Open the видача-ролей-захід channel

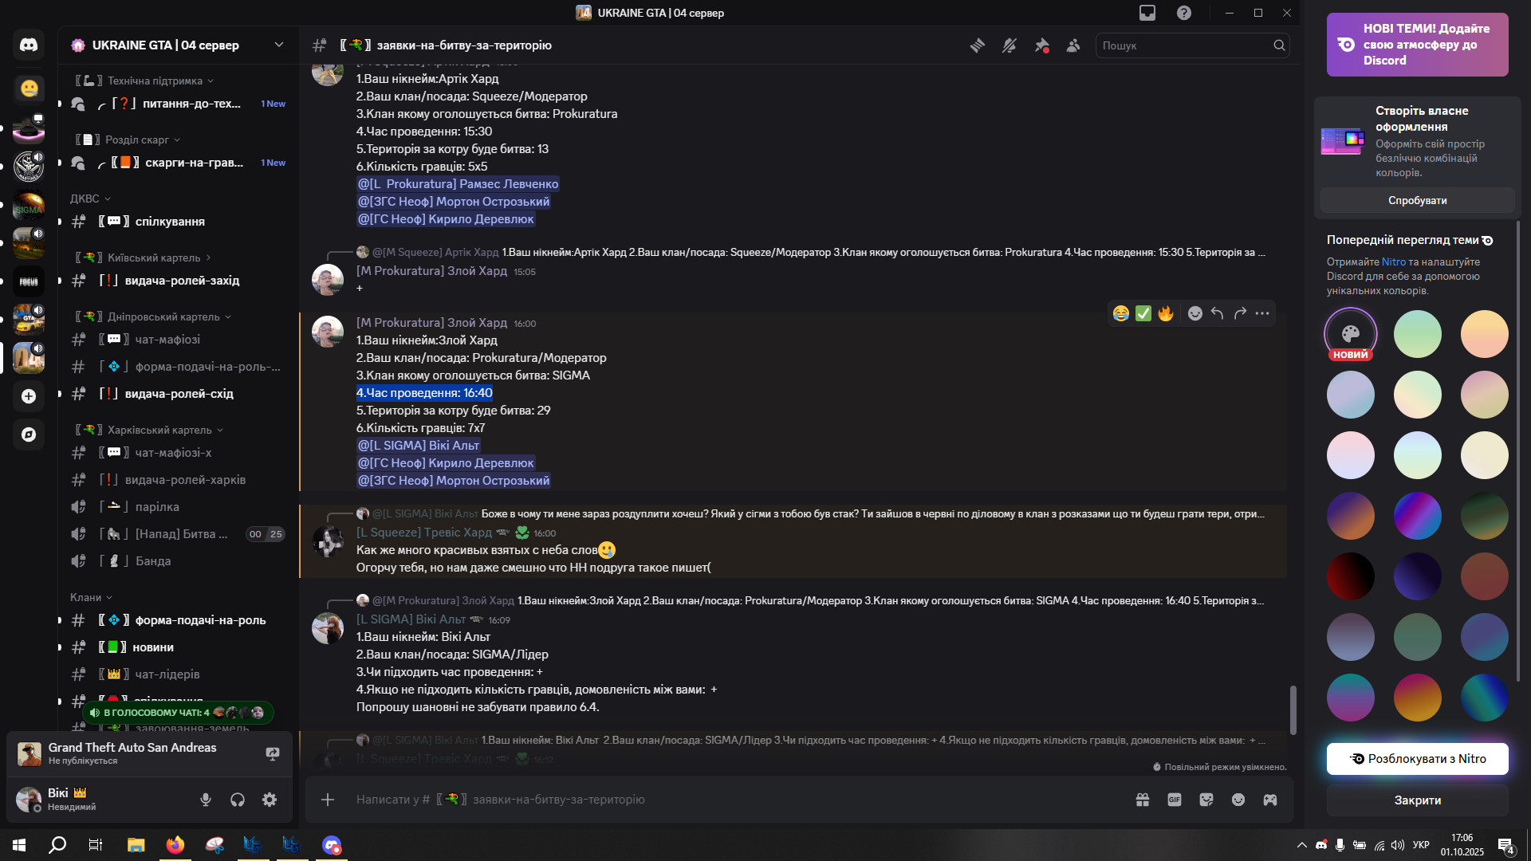(177, 281)
